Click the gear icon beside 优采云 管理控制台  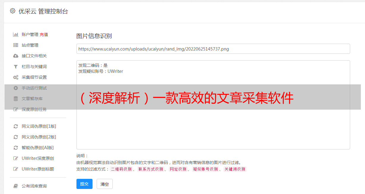coord(12,11)
